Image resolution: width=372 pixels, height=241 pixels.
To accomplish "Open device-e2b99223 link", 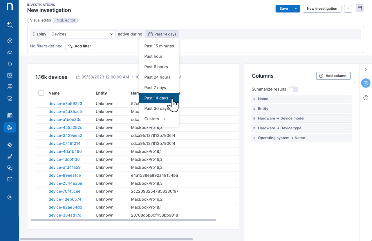I will coord(65,103).
